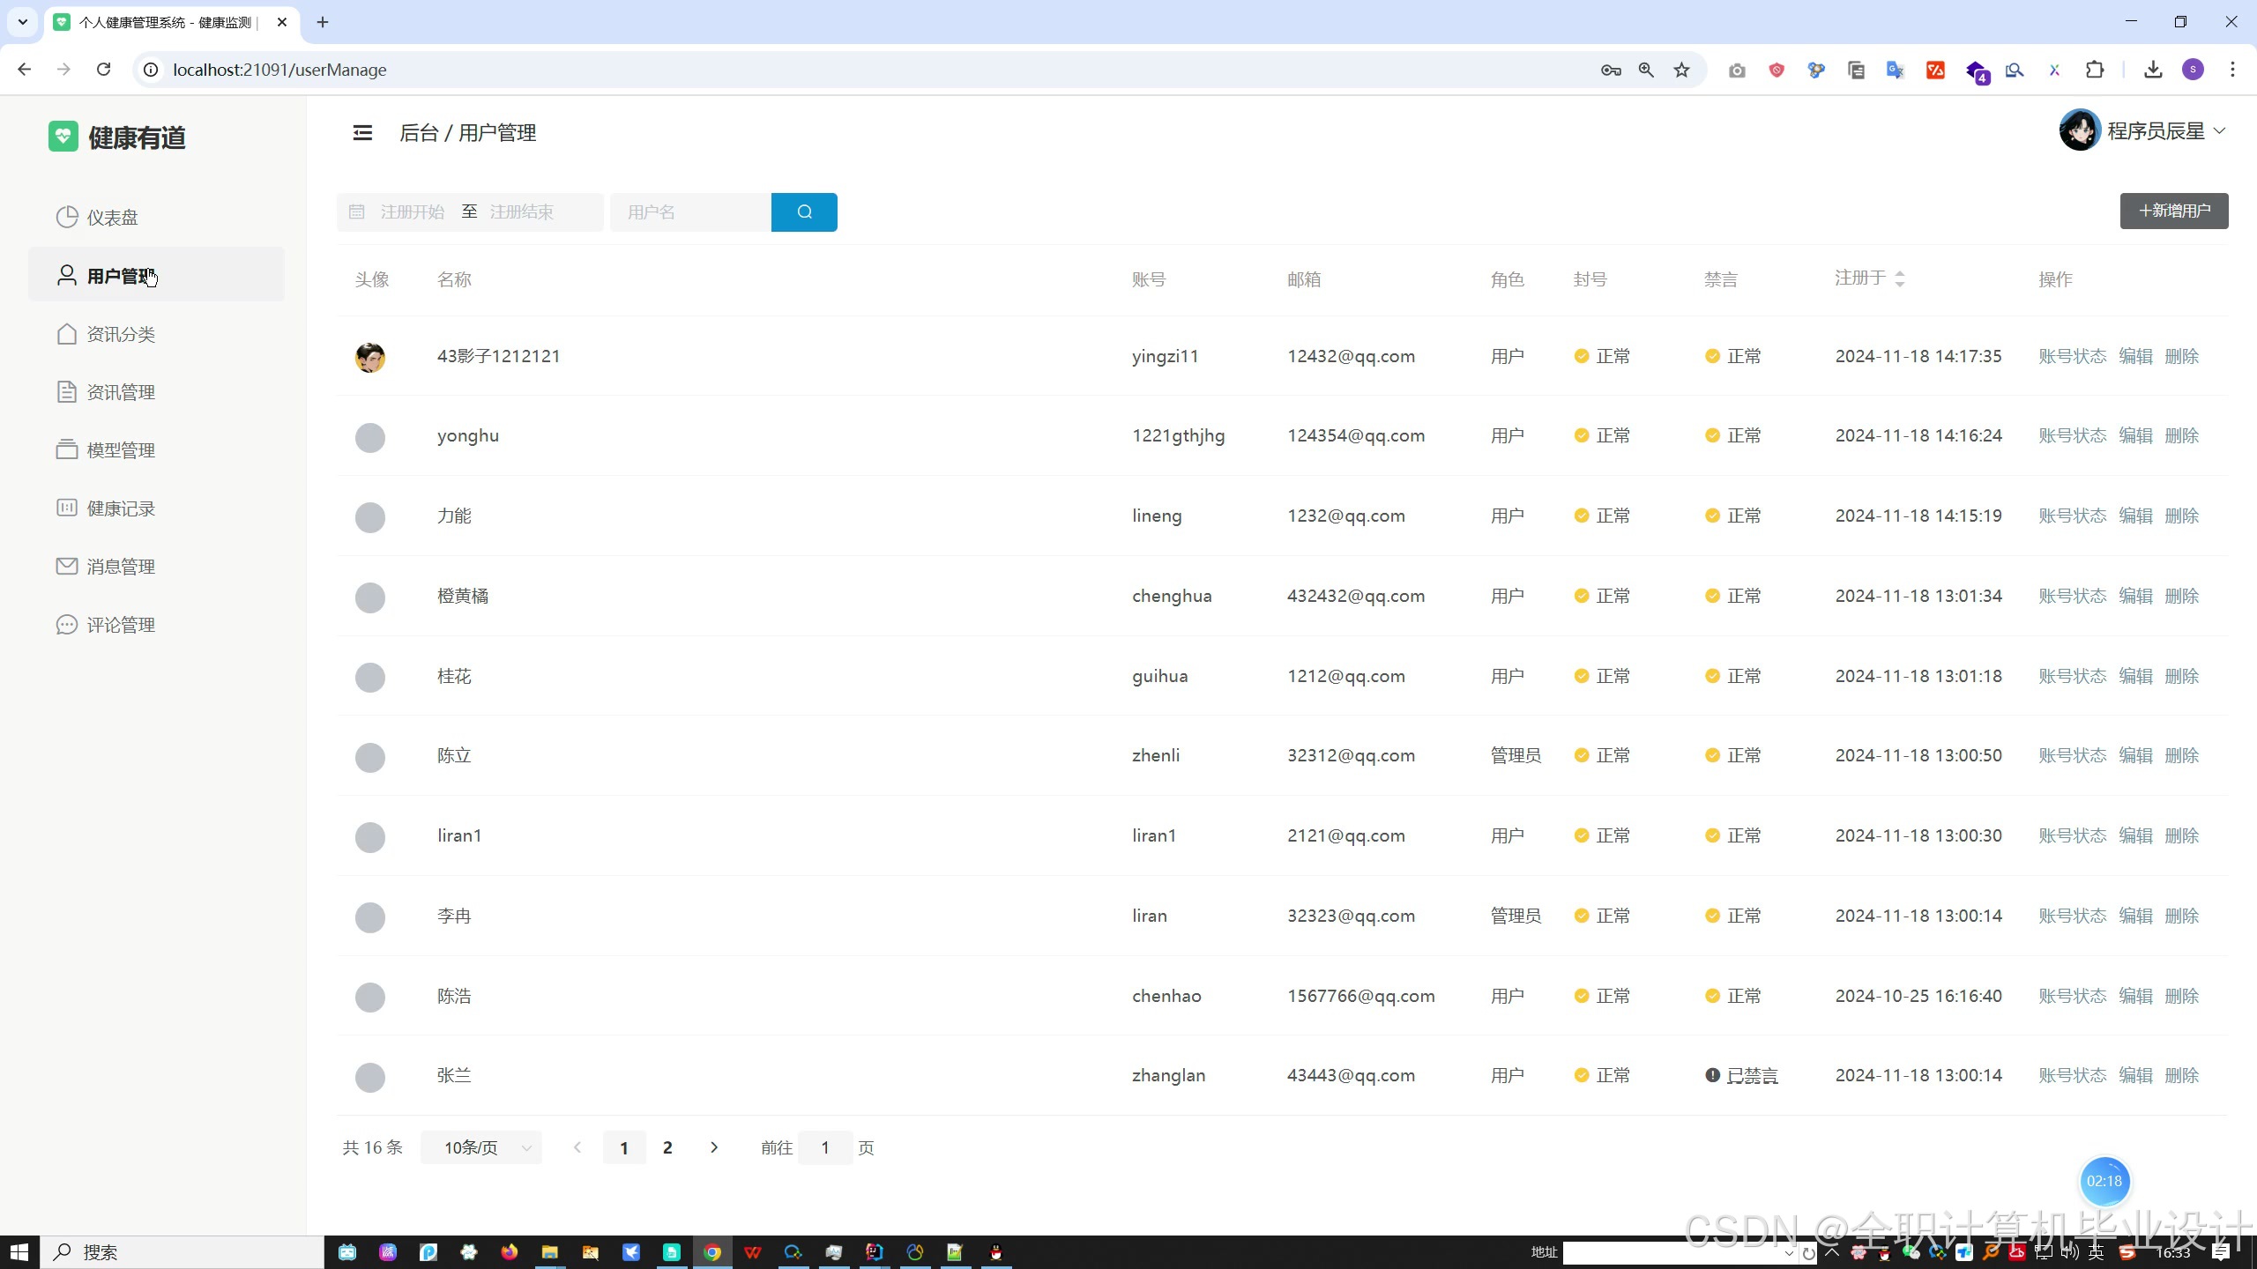Open 账号状态 for user 张兰

(2072, 1075)
